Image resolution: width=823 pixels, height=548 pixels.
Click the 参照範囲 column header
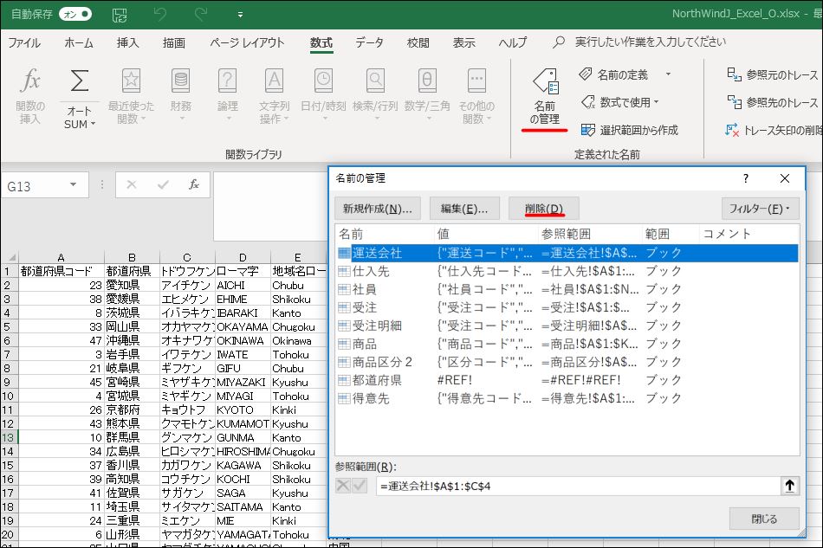(x=590, y=234)
